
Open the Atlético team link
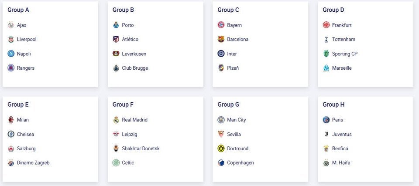[x=130, y=40]
